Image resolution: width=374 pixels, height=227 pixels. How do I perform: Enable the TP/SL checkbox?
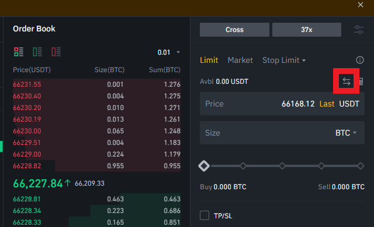pyautogui.click(x=205, y=215)
